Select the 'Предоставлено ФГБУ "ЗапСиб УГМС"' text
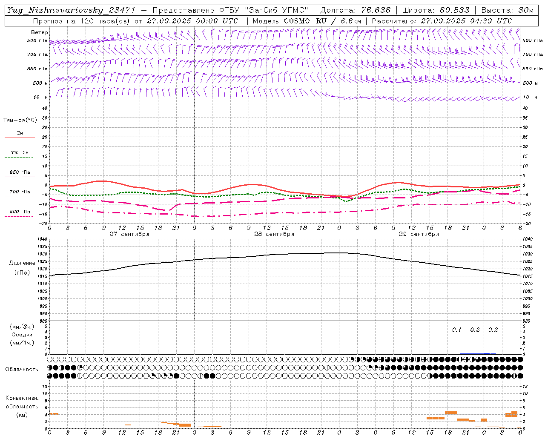Viewport: 545px width, 436px height. [x=230, y=10]
